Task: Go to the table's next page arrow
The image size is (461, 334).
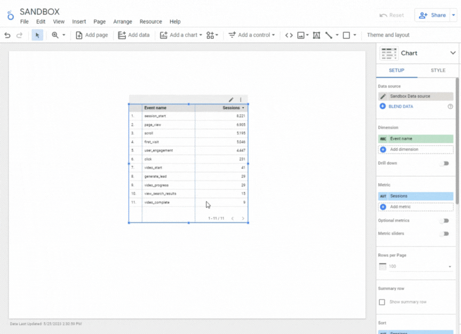Action: coord(243,218)
